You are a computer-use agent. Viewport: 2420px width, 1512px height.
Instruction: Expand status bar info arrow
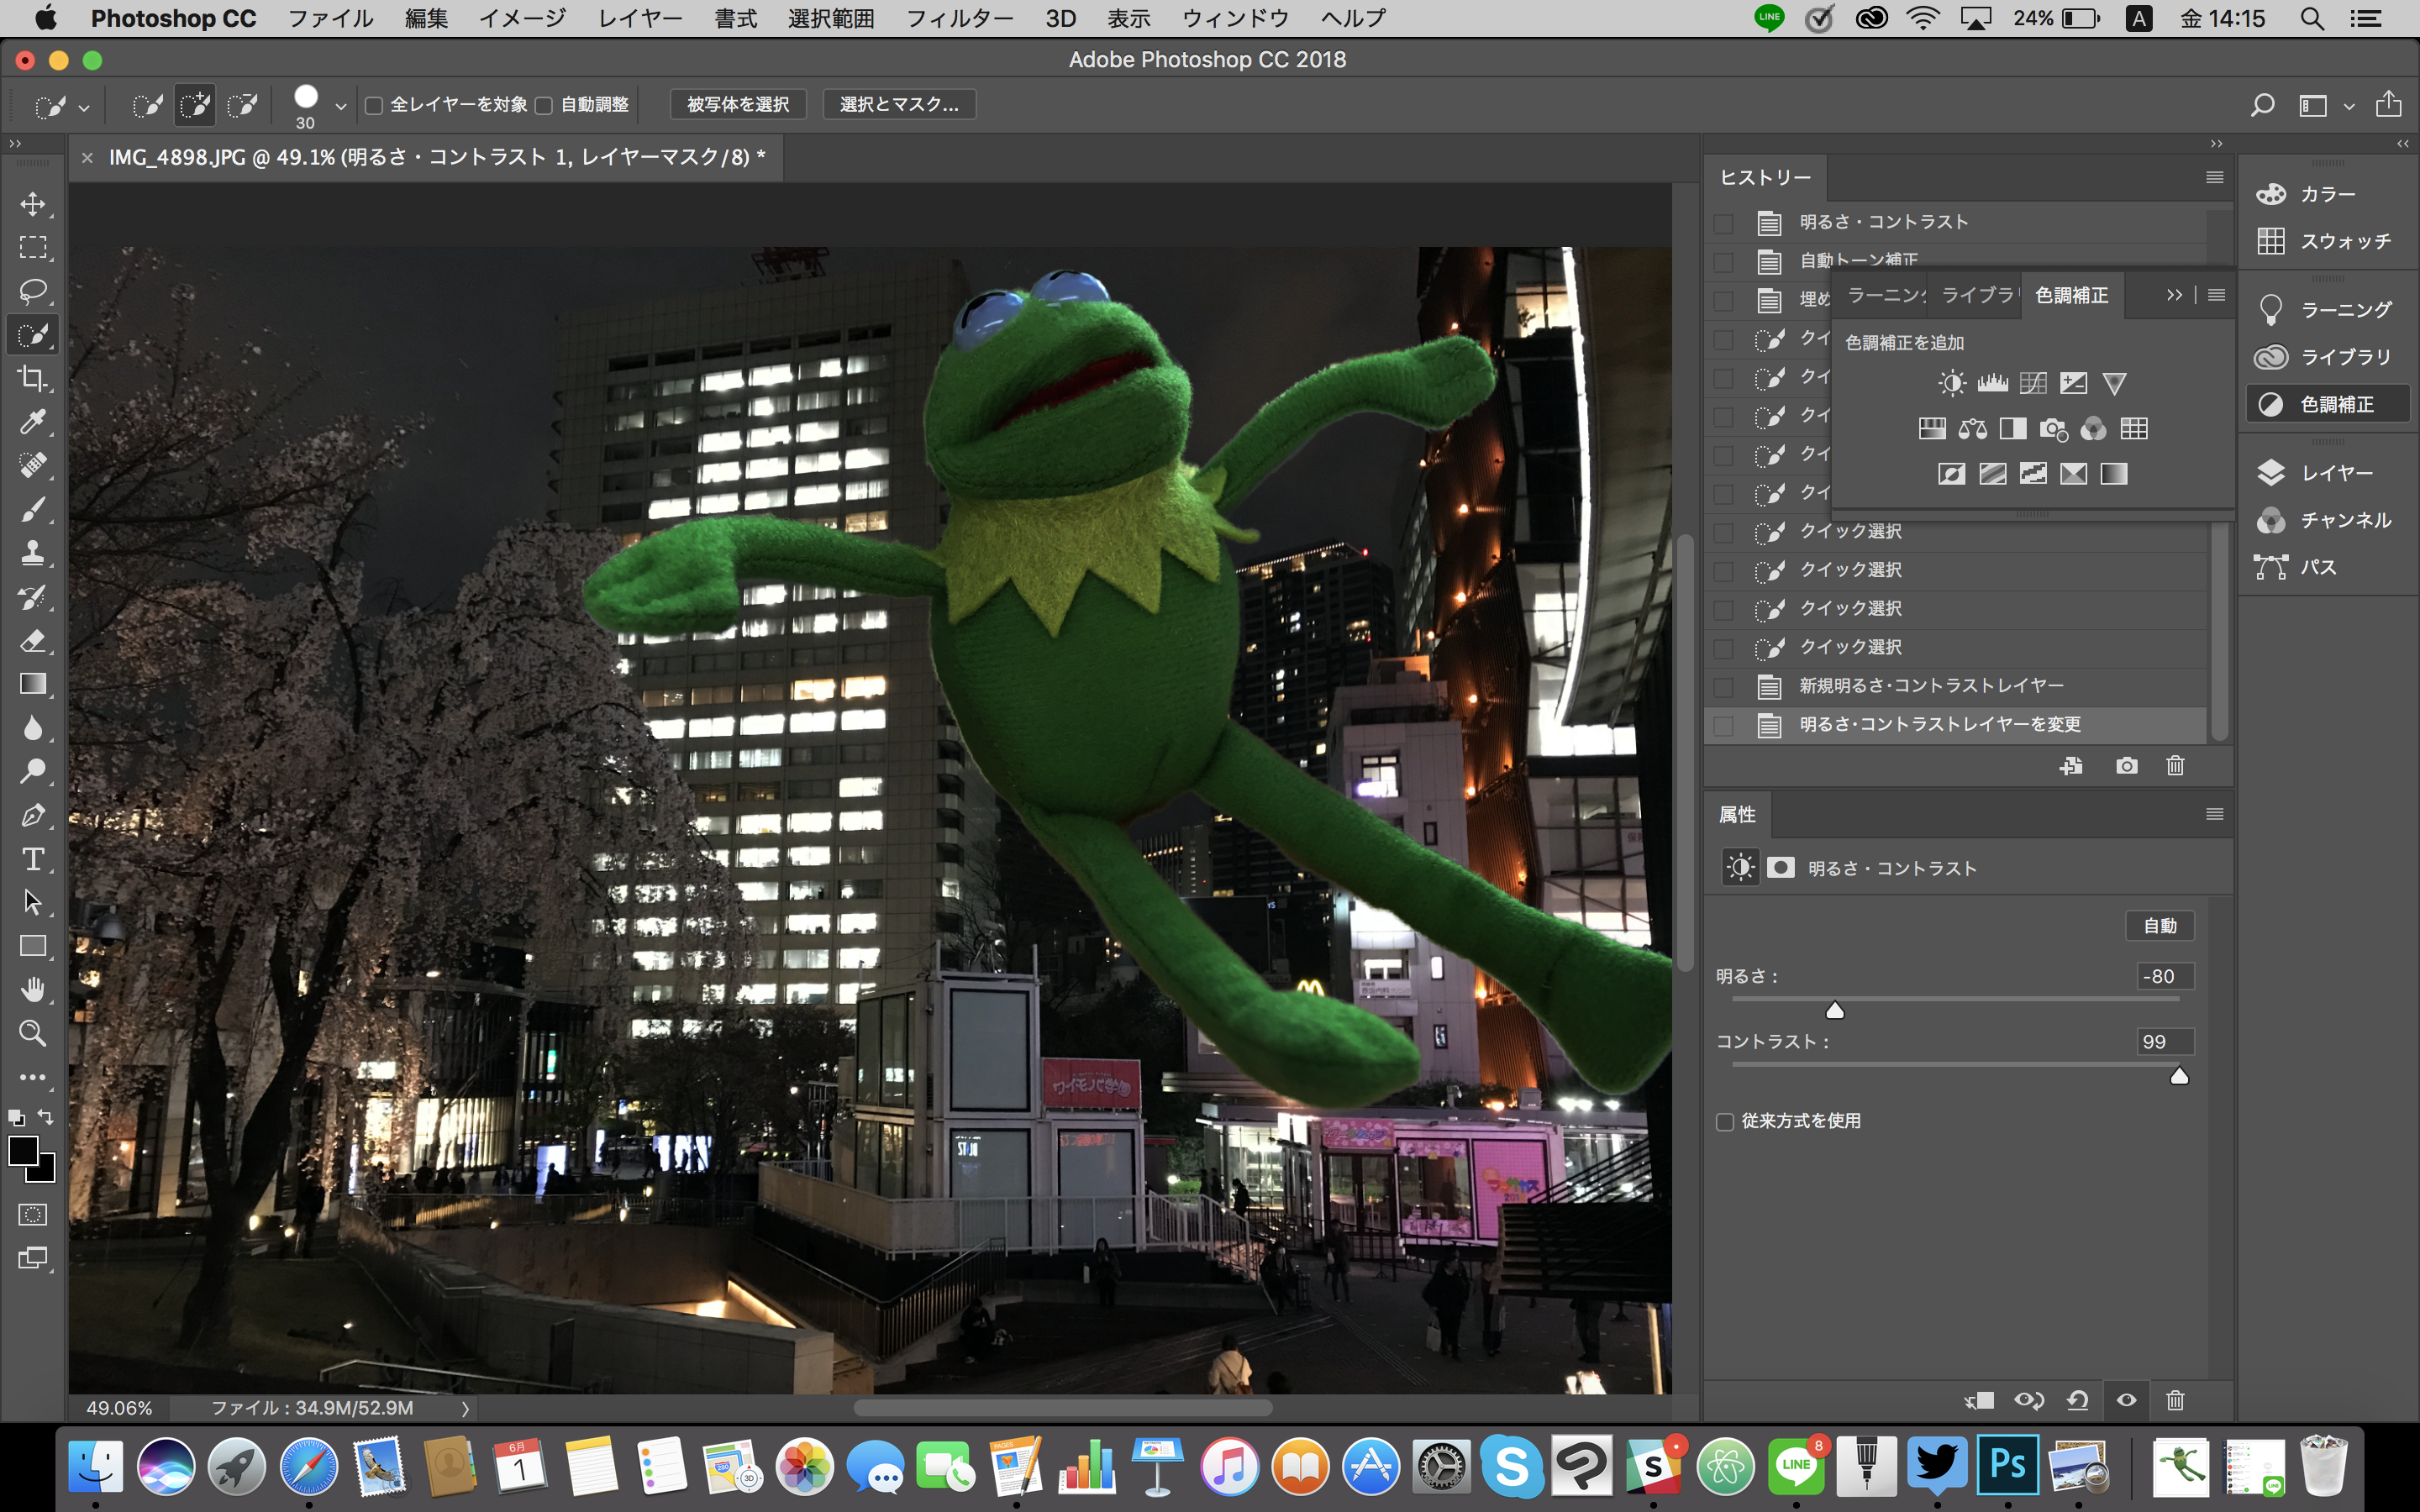[x=465, y=1408]
